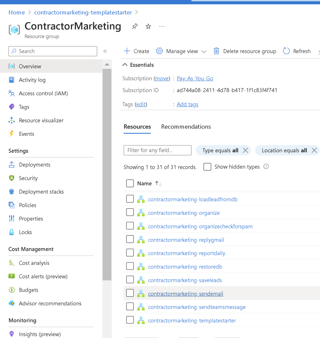Tick the select-all checkbox beside Name

[x=130, y=183]
